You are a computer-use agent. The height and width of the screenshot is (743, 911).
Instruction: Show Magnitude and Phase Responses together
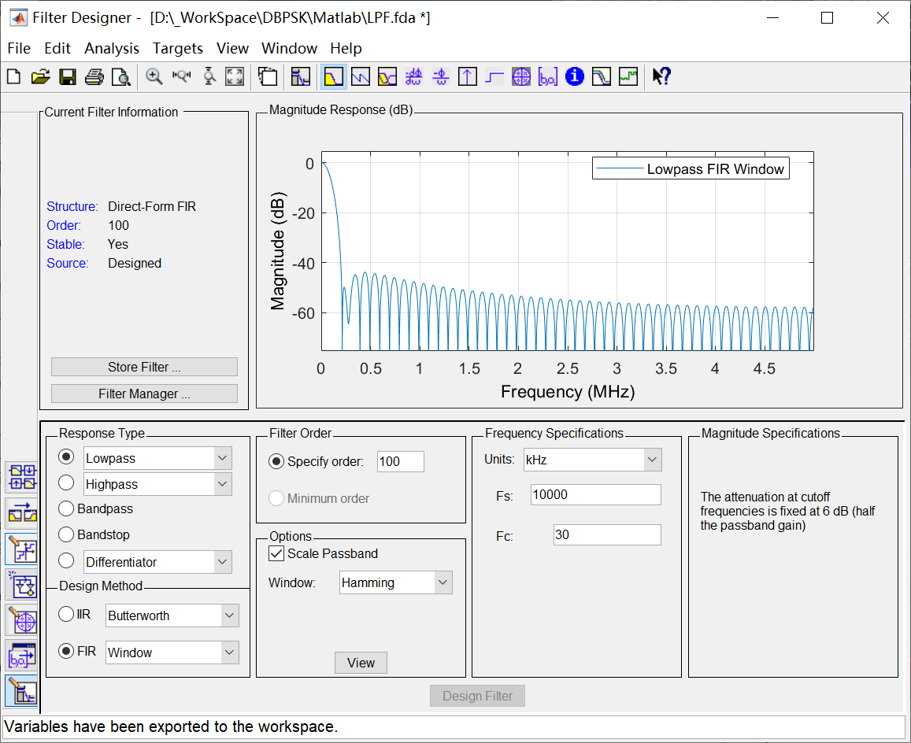(387, 76)
